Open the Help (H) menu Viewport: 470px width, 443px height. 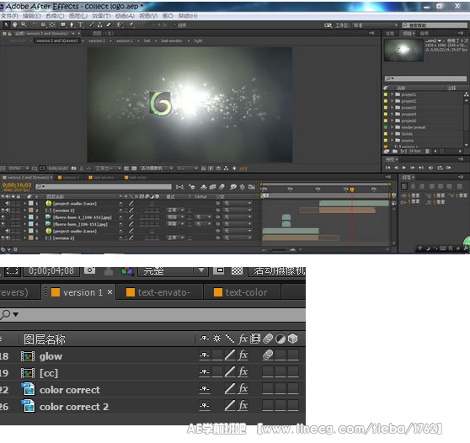188,16
